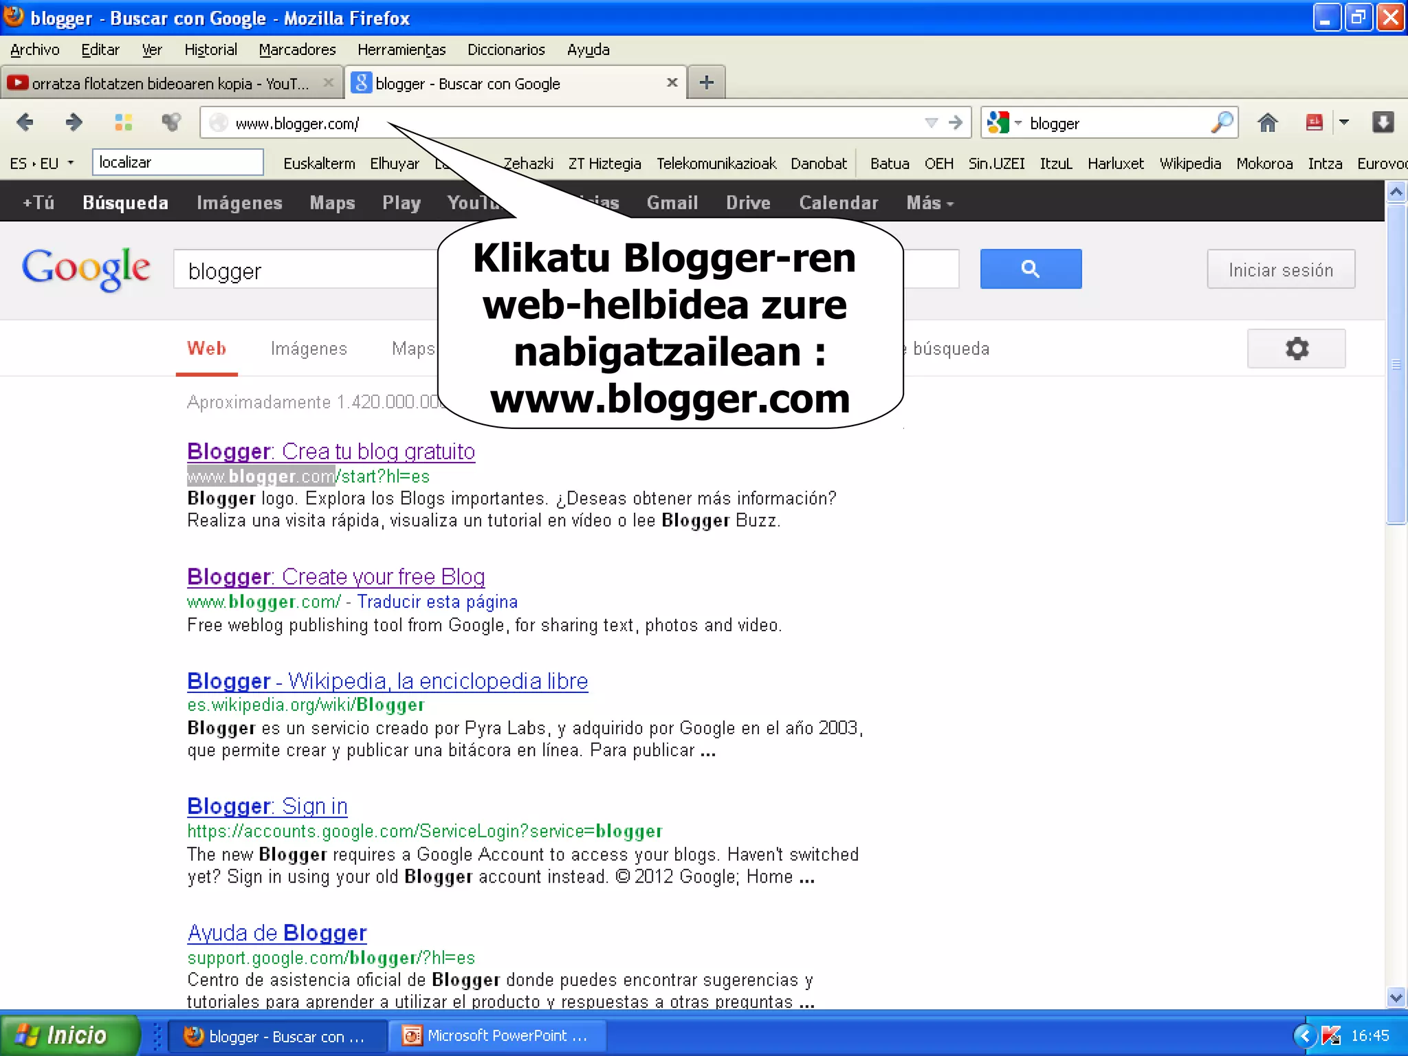Click the go arrow in the address bar
1408x1056 pixels.
(955, 122)
